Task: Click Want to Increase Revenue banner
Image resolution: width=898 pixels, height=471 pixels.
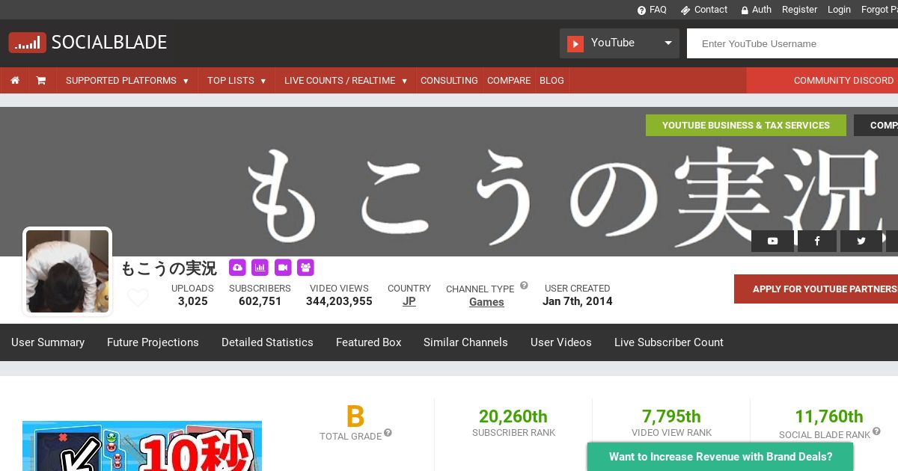Action: [x=721, y=457]
